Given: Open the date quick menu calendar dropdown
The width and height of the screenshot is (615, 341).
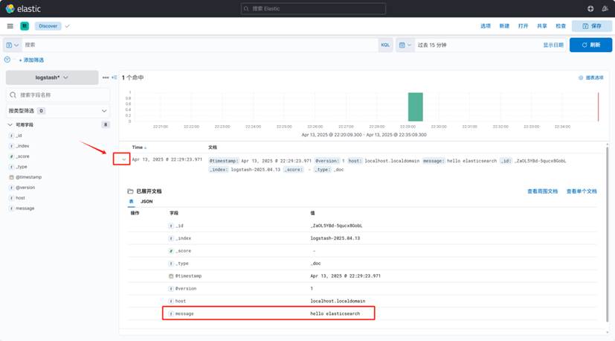Looking at the screenshot, I should coord(405,45).
